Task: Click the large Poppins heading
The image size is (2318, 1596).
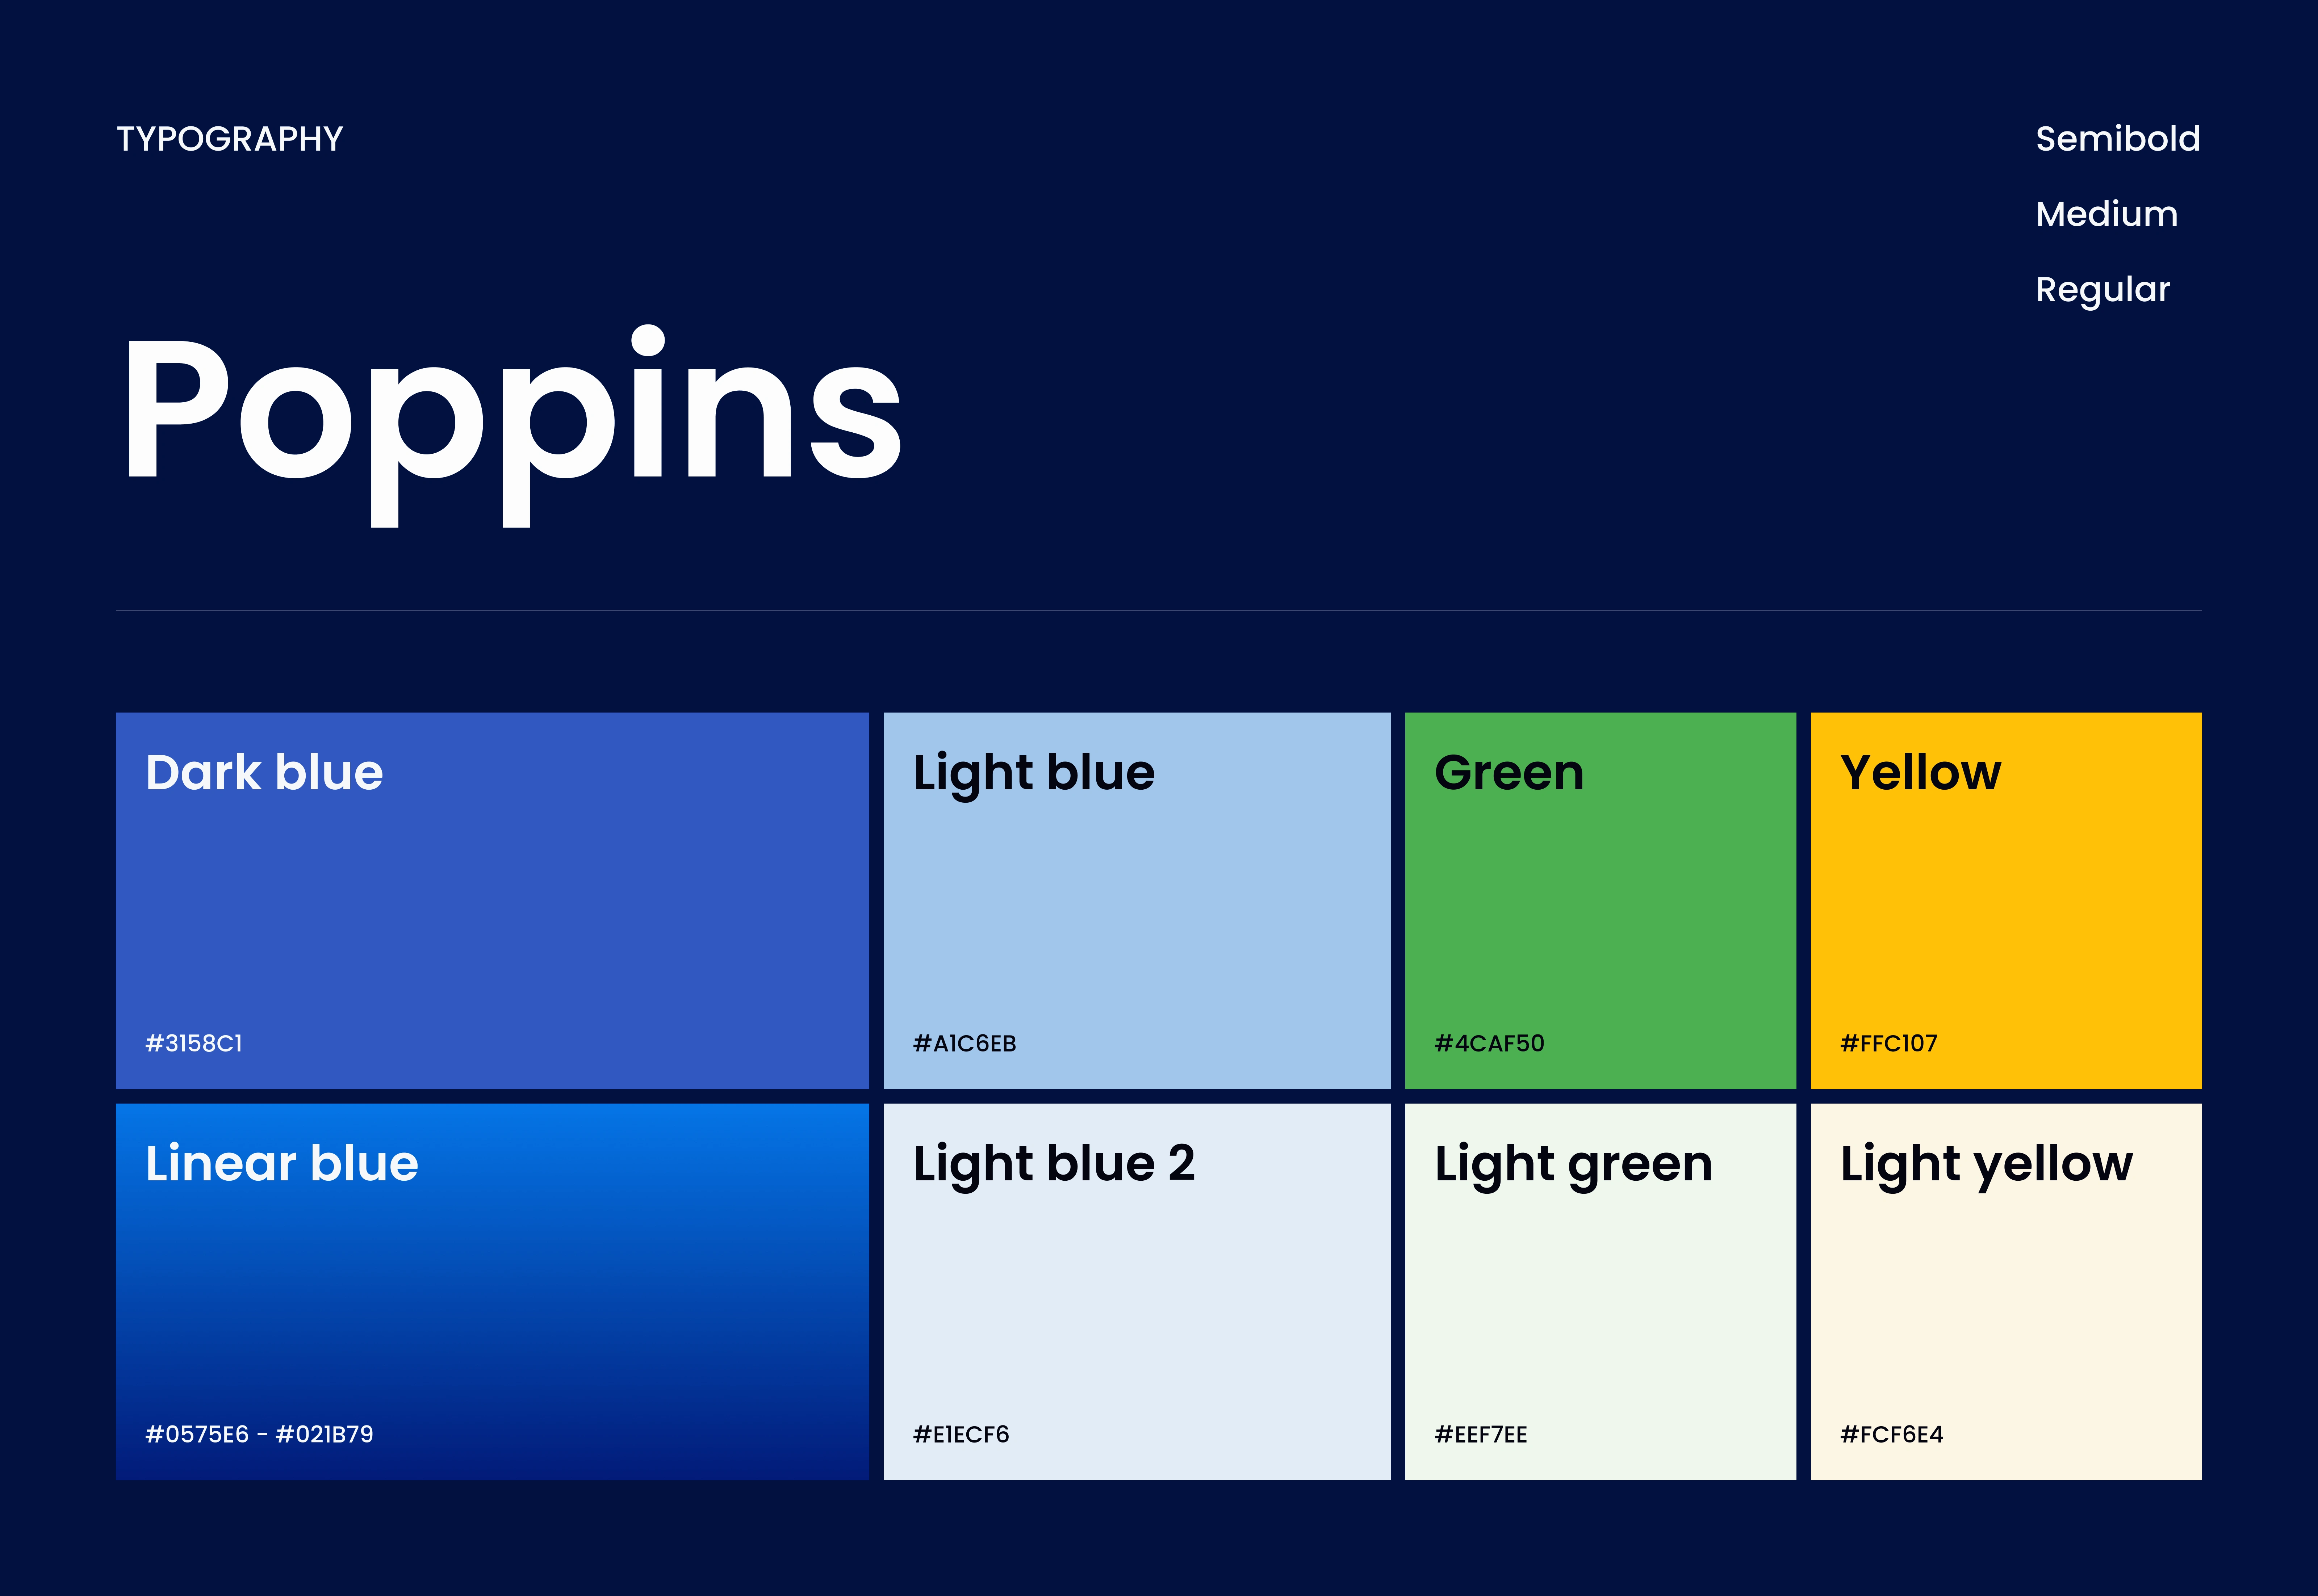Action: click(512, 425)
